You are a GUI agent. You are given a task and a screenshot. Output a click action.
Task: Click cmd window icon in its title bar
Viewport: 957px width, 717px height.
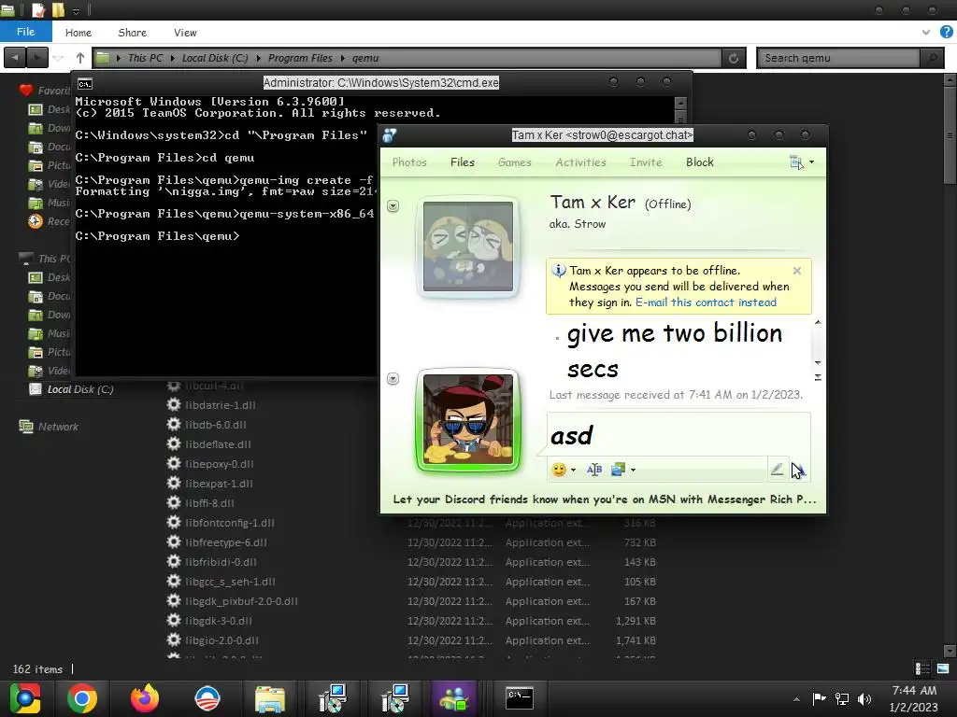[x=85, y=83]
